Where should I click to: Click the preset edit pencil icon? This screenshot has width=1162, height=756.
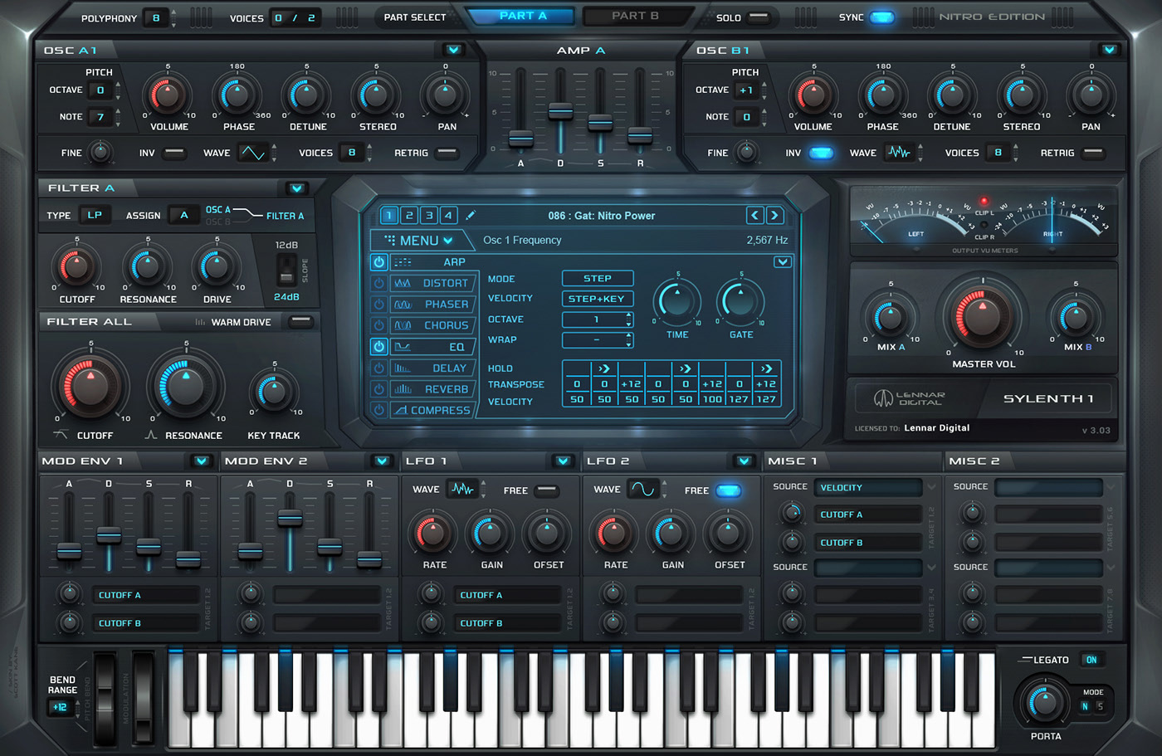pyautogui.click(x=471, y=215)
